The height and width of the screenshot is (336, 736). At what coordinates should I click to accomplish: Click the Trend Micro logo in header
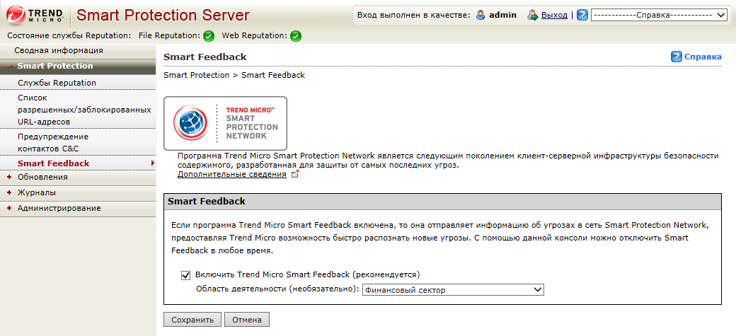(34, 14)
